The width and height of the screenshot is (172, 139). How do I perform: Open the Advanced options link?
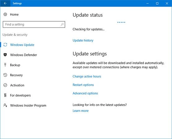85,93
